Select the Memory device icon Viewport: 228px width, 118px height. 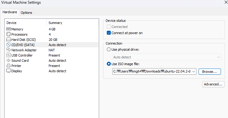9,29
